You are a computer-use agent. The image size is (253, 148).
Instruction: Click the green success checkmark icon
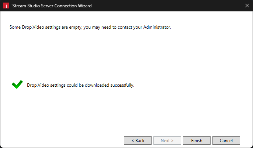(x=17, y=84)
